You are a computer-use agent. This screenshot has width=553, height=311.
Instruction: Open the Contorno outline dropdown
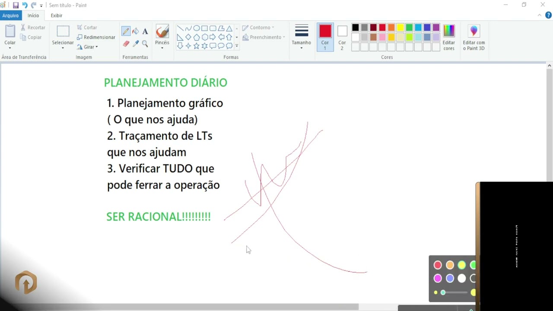tap(258, 28)
